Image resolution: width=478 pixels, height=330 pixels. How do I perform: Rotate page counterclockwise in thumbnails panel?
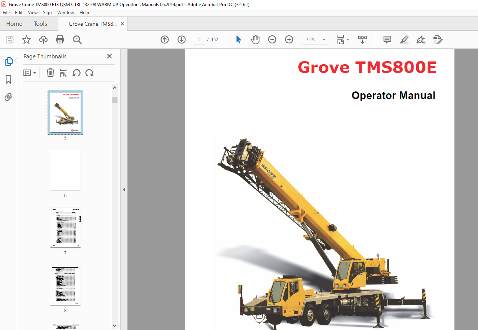(76, 73)
